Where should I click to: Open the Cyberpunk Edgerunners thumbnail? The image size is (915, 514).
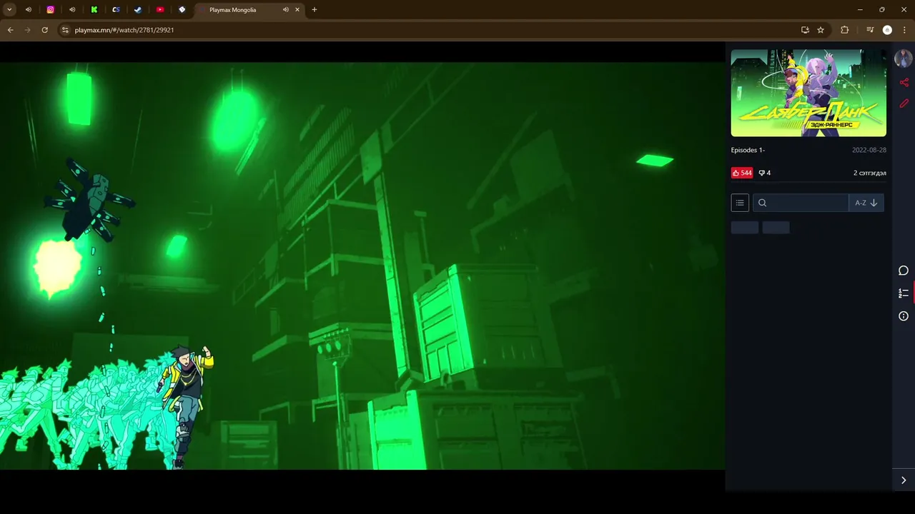(x=808, y=93)
